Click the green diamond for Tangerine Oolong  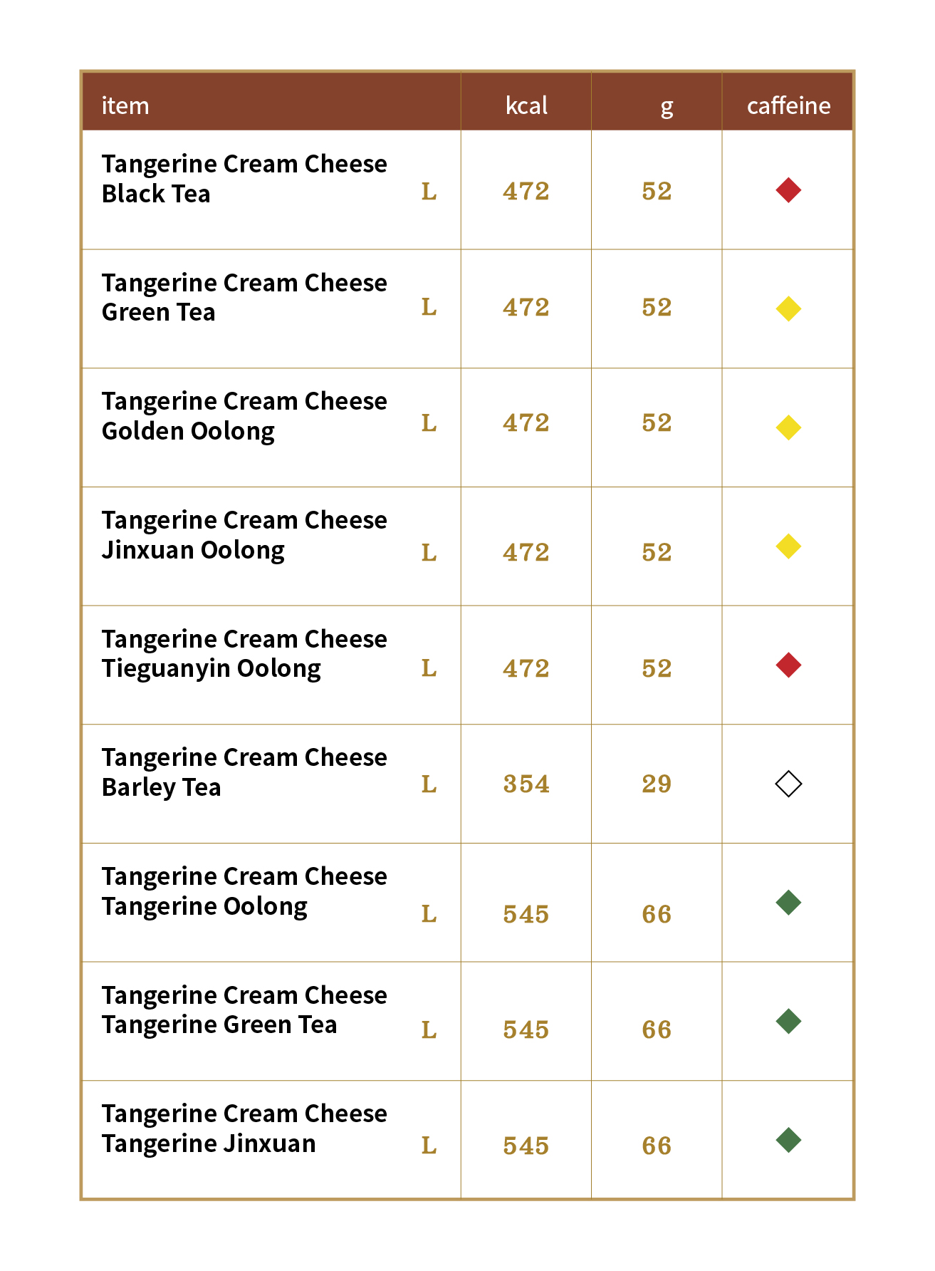788,903
